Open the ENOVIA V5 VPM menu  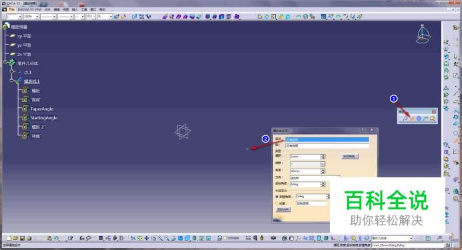coord(29,9)
